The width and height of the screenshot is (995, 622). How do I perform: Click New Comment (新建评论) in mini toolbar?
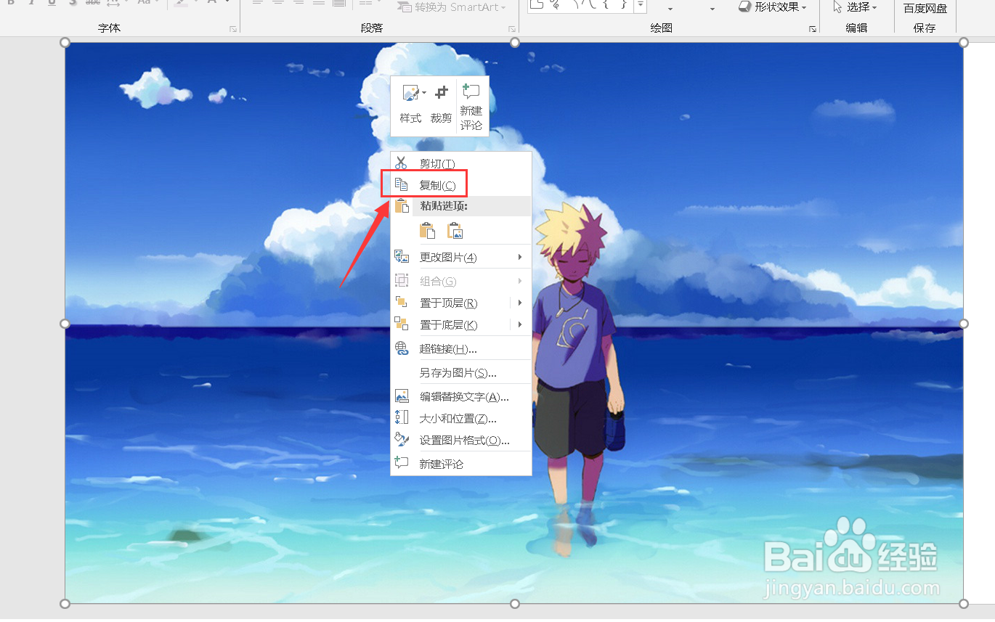[x=471, y=107]
